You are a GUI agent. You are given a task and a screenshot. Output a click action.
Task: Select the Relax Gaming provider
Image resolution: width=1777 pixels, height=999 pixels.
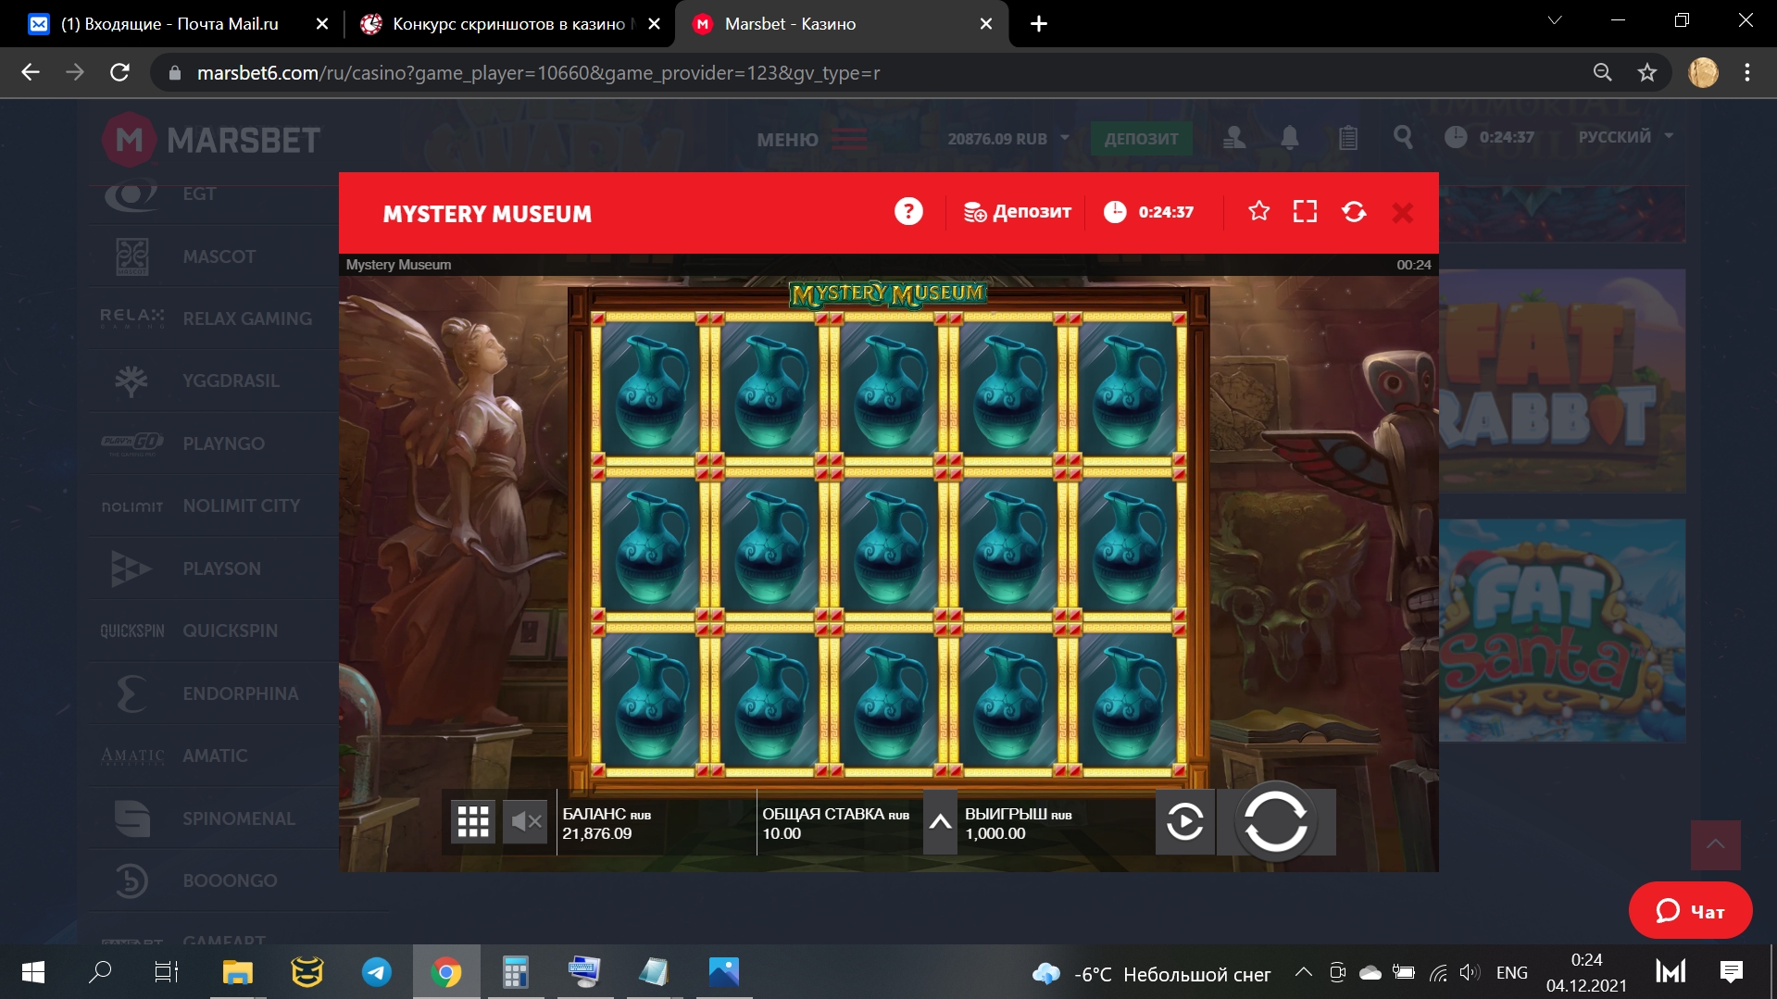pyautogui.click(x=214, y=318)
